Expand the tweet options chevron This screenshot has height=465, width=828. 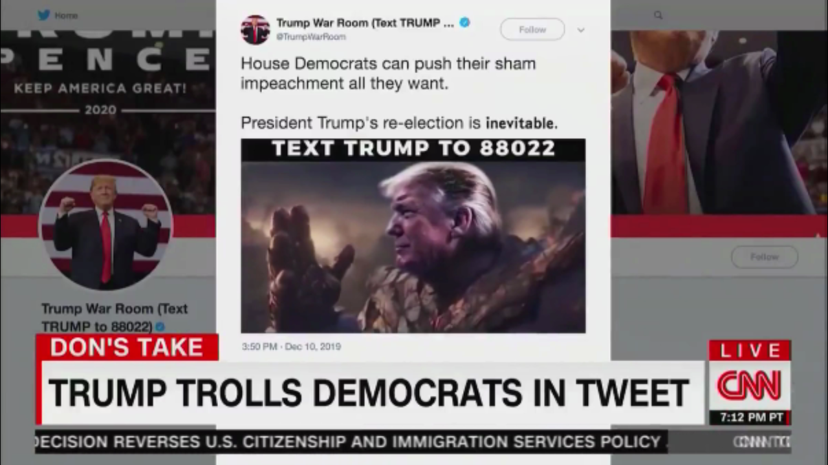click(x=581, y=30)
